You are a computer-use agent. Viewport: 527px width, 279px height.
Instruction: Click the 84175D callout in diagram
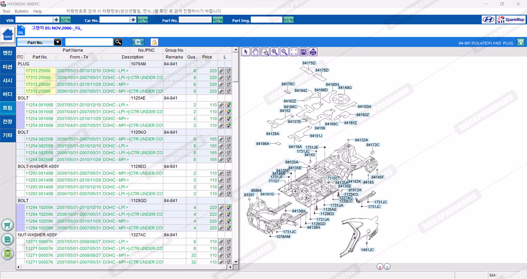pyautogui.click(x=309, y=63)
